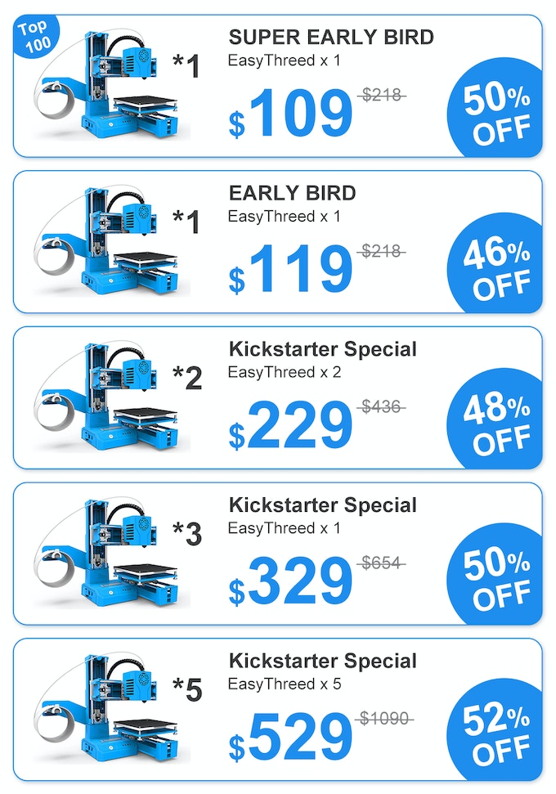Click the Top 100 corner badge
The width and height of the screenshot is (556, 794).
point(34,36)
